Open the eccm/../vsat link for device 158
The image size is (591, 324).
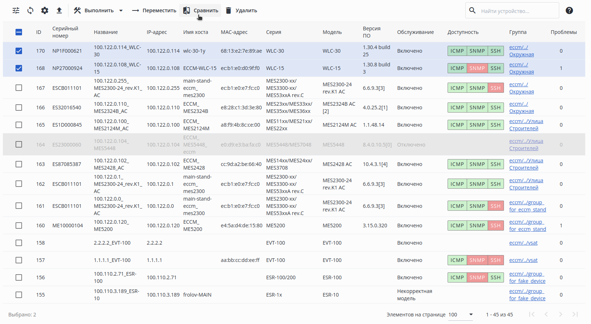click(523, 243)
